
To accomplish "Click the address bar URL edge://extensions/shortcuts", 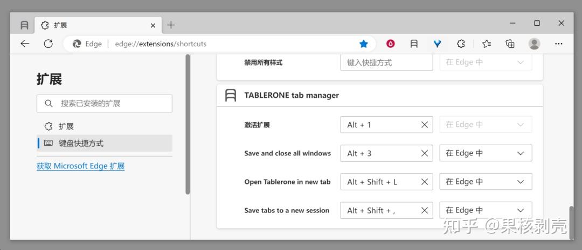I will pyautogui.click(x=161, y=44).
